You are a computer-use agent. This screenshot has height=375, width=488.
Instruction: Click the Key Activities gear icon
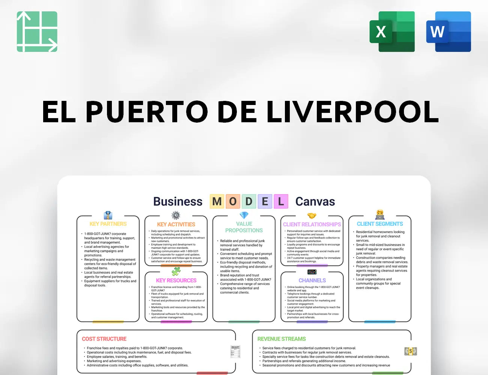[x=176, y=215]
